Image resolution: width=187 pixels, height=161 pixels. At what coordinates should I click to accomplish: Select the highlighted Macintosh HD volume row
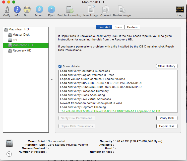click(x=26, y=45)
